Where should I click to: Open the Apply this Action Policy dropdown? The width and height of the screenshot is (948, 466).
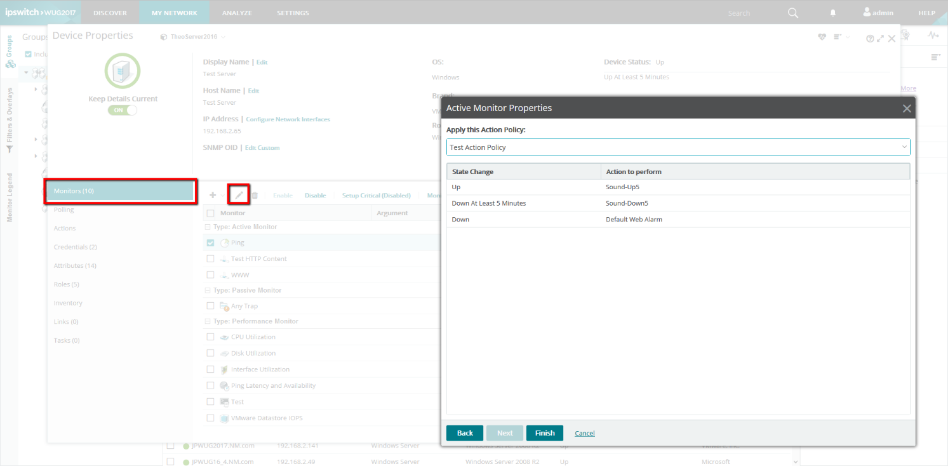coord(678,147)
